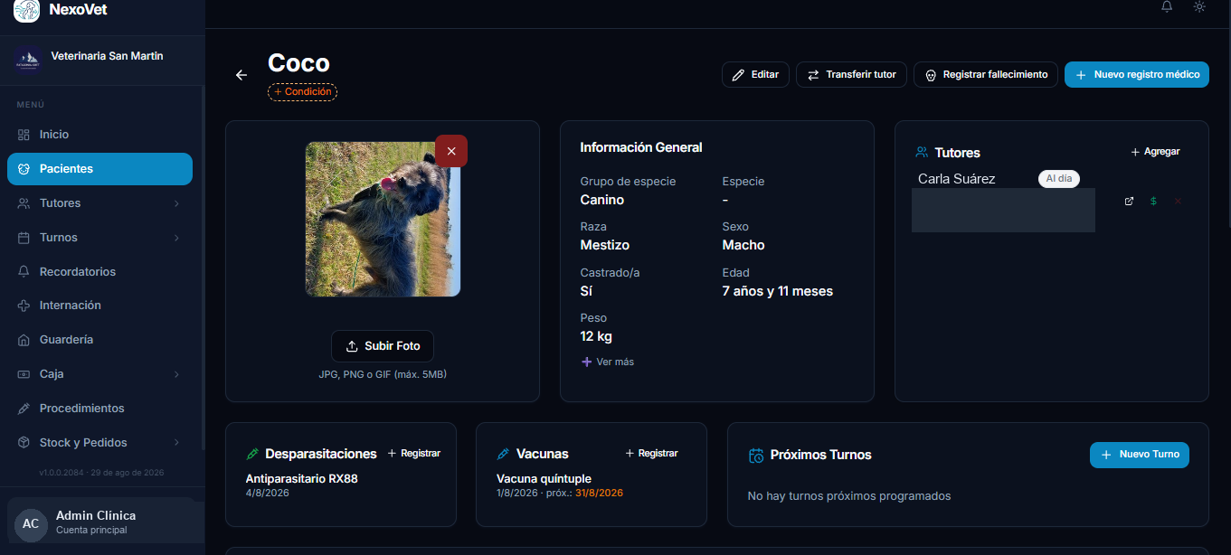This screenshot has height=555, width=1231.
Task: Open Guardería in sidebar
Action: [99, 340]
